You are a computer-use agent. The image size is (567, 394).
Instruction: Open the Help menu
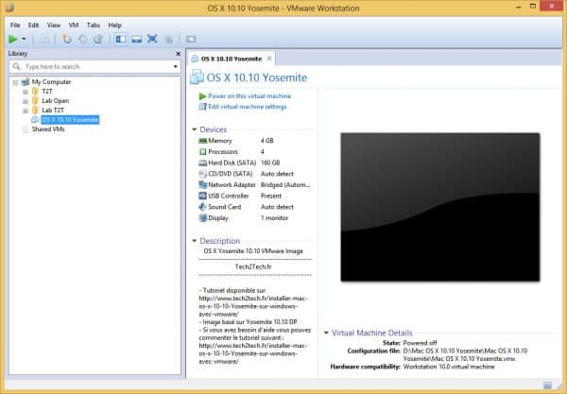pos(114,26)
